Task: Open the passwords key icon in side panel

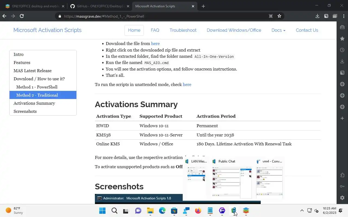Action: tap(342, 186)
